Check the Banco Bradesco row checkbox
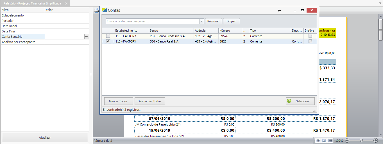The image size is (383, 144). 108,36
